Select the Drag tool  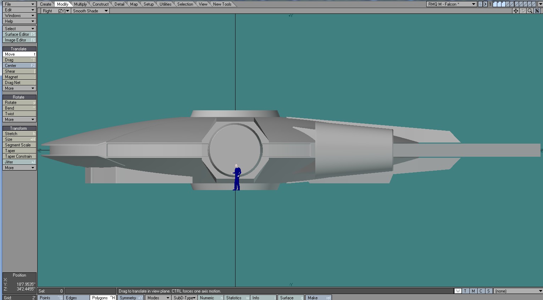pyautogui.click(x=19, y=60)
